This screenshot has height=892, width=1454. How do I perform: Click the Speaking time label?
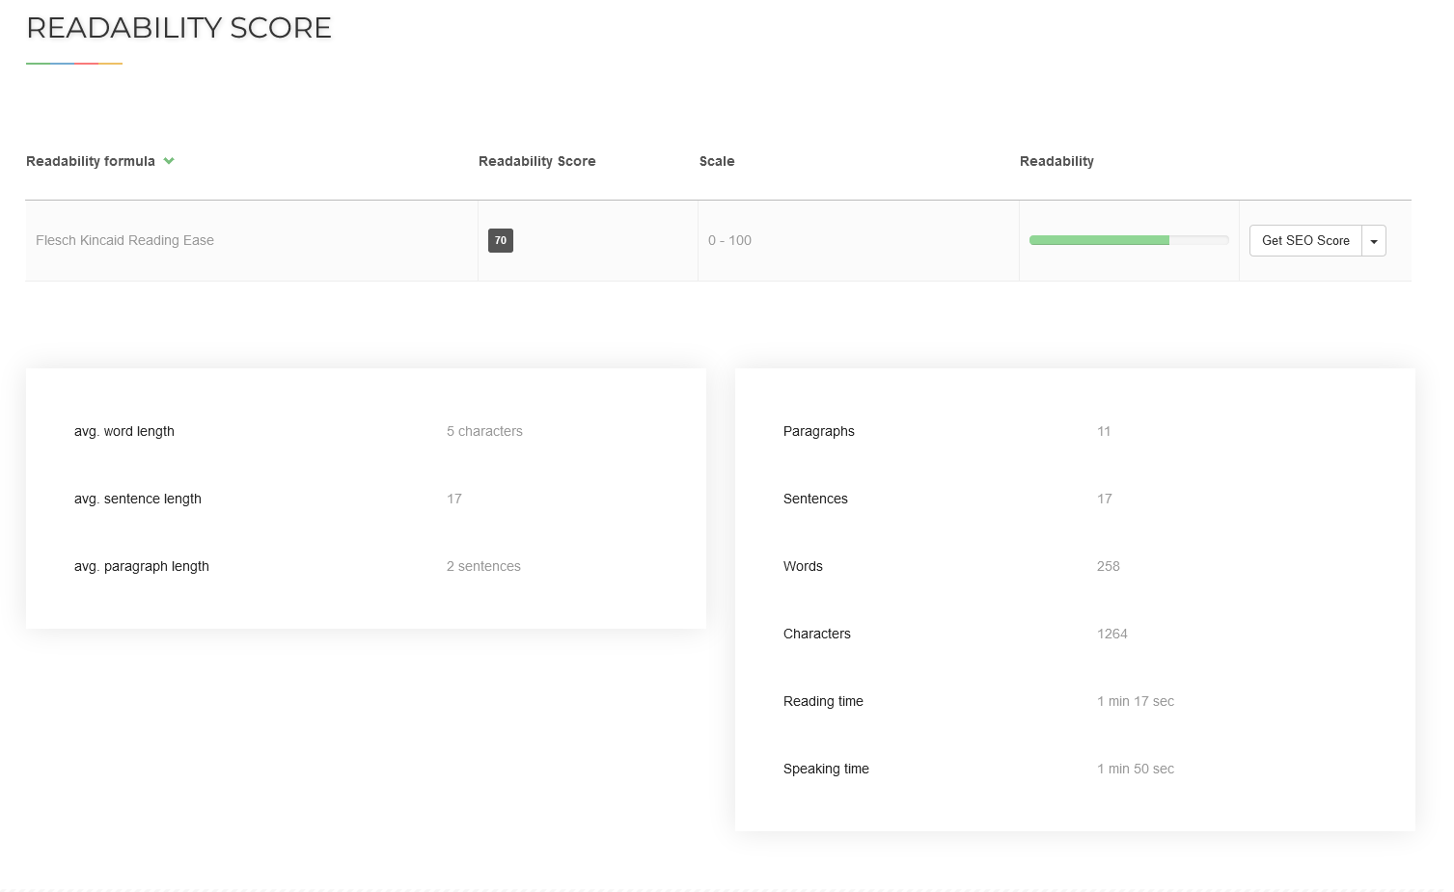point(826,769)
